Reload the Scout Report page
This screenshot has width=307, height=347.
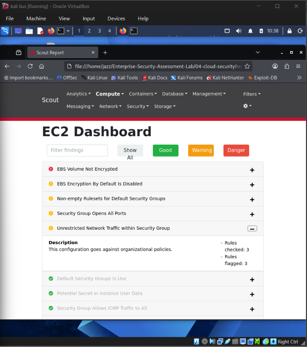30,66
